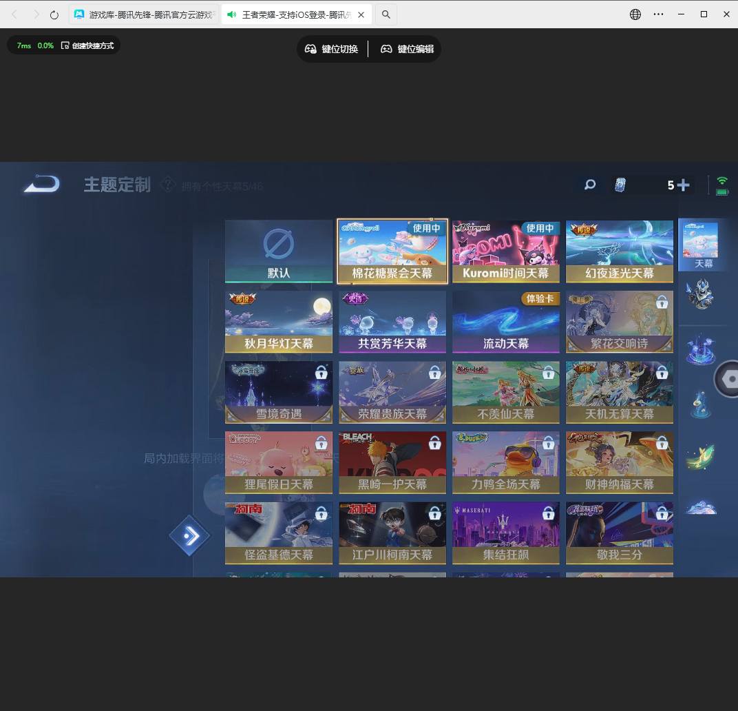The image size is (738, 711).
Task: Select the 默认 default theme
Action: pos(279,251)
